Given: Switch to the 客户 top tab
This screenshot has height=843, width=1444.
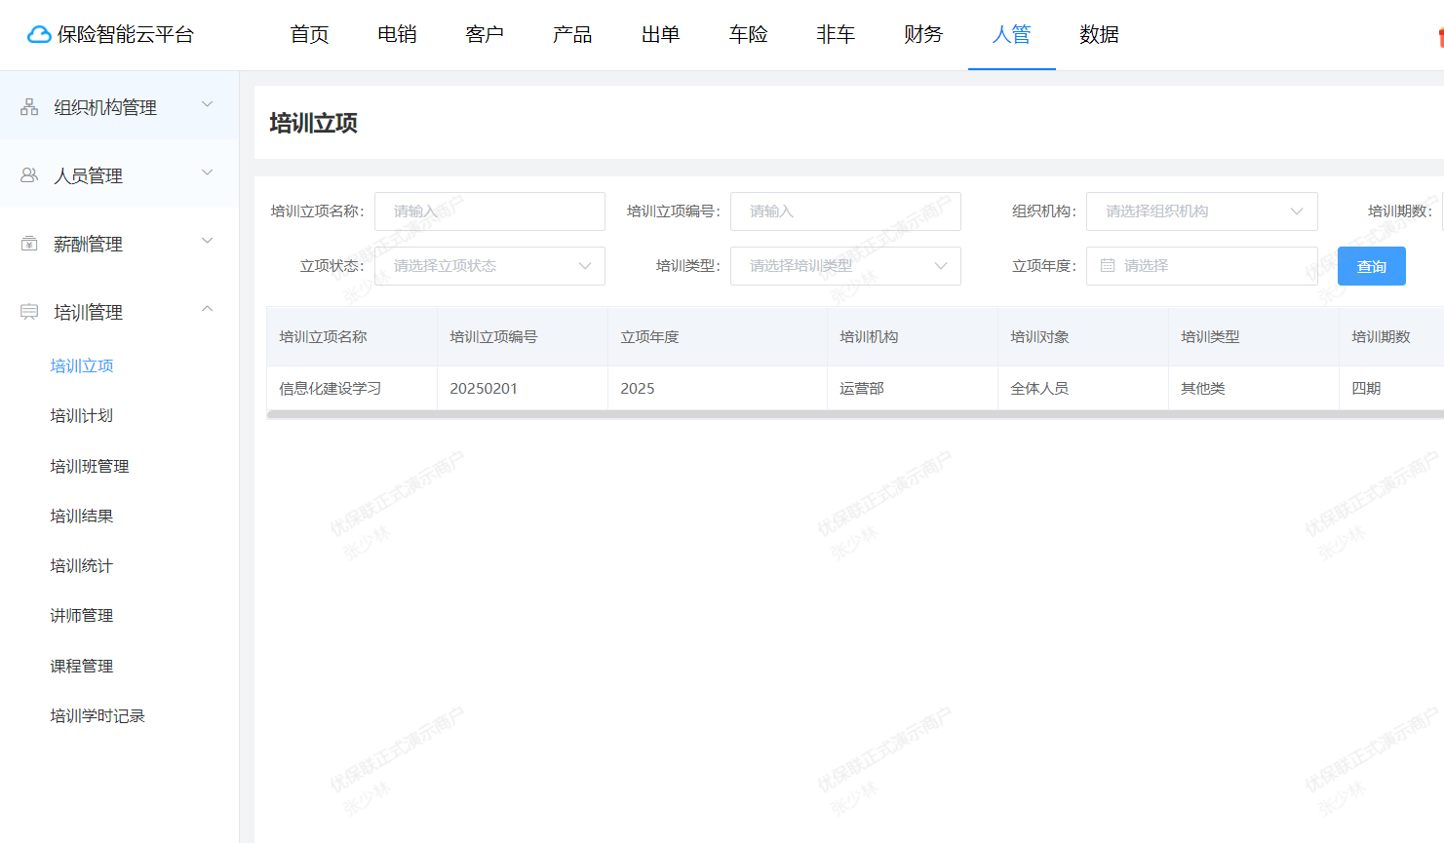Looking at the screenshot, I should point(486,34).
